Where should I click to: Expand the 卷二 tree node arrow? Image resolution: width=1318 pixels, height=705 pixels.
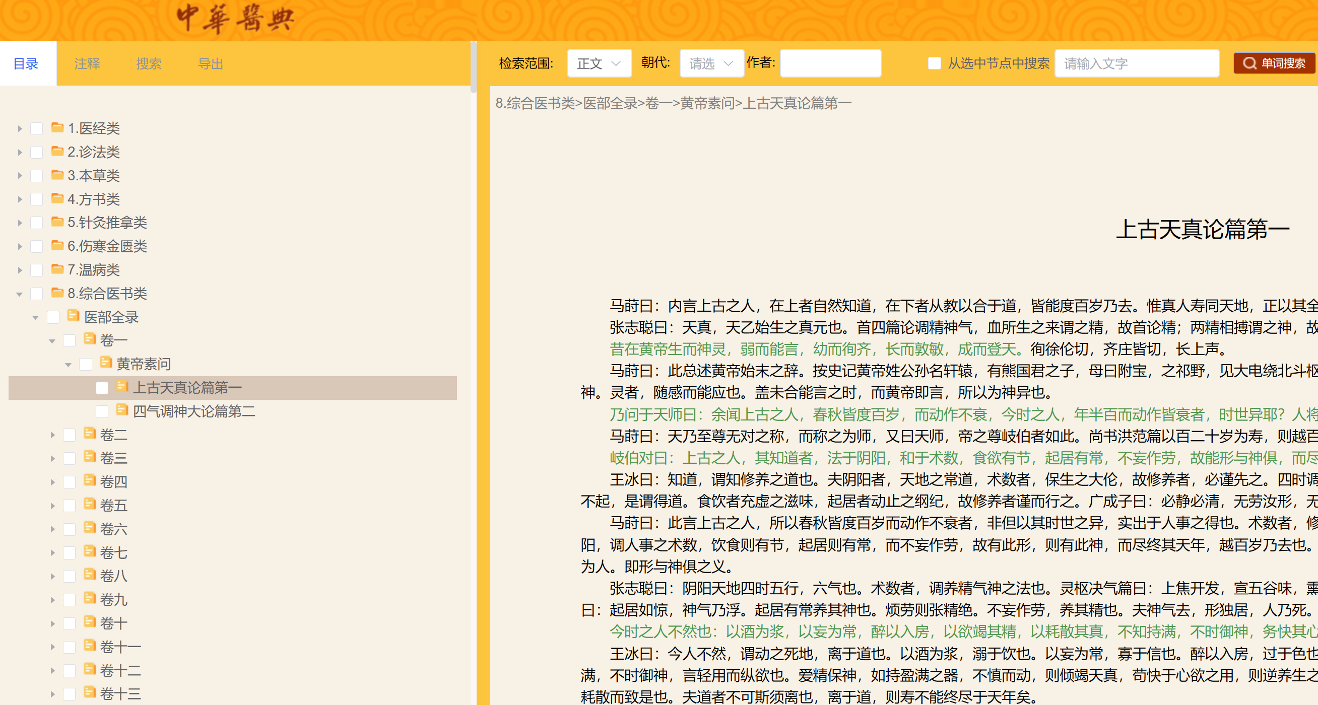coord(53,435)
